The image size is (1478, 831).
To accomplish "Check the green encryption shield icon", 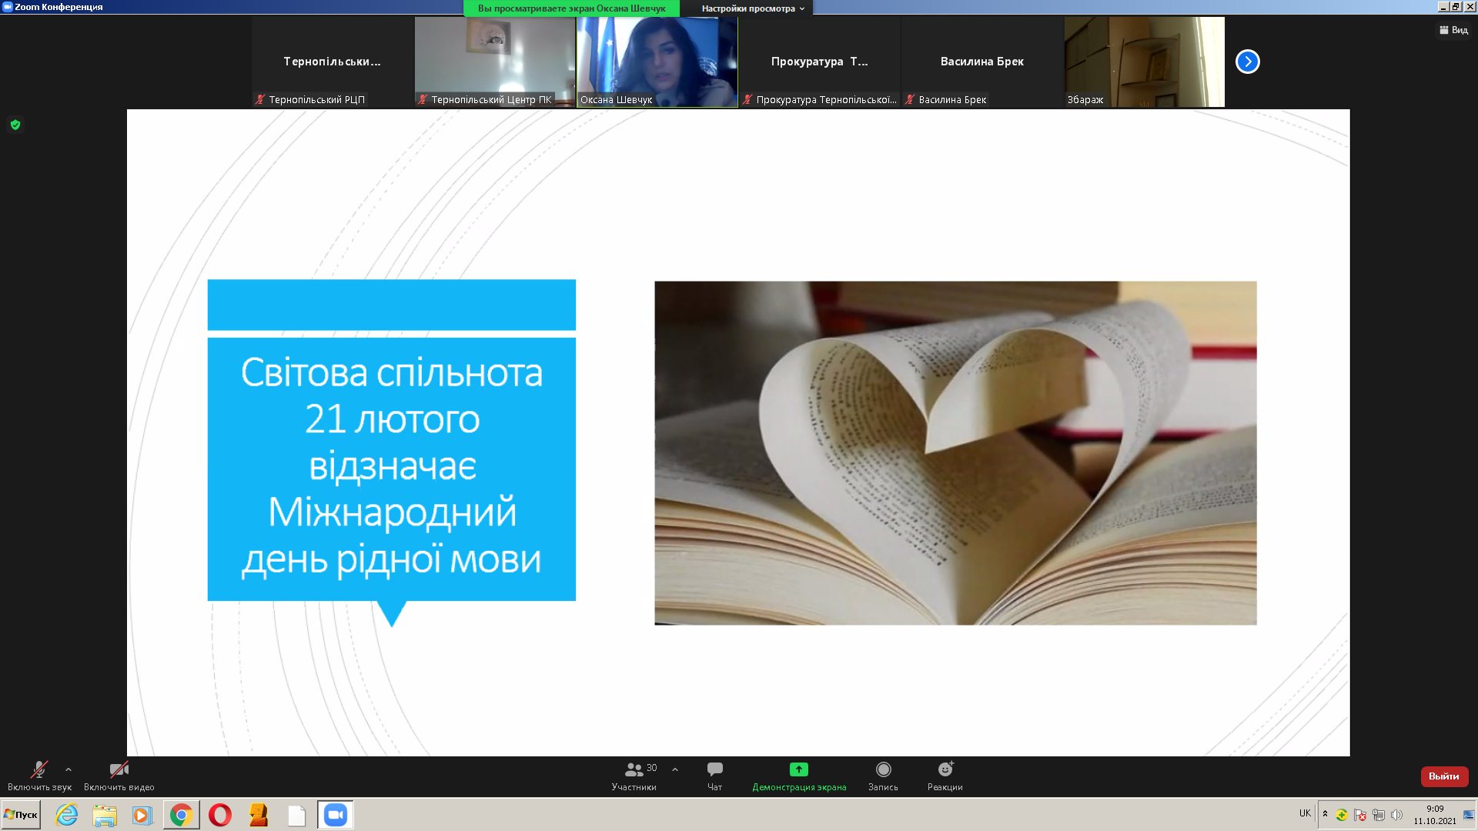I will 15,125.
